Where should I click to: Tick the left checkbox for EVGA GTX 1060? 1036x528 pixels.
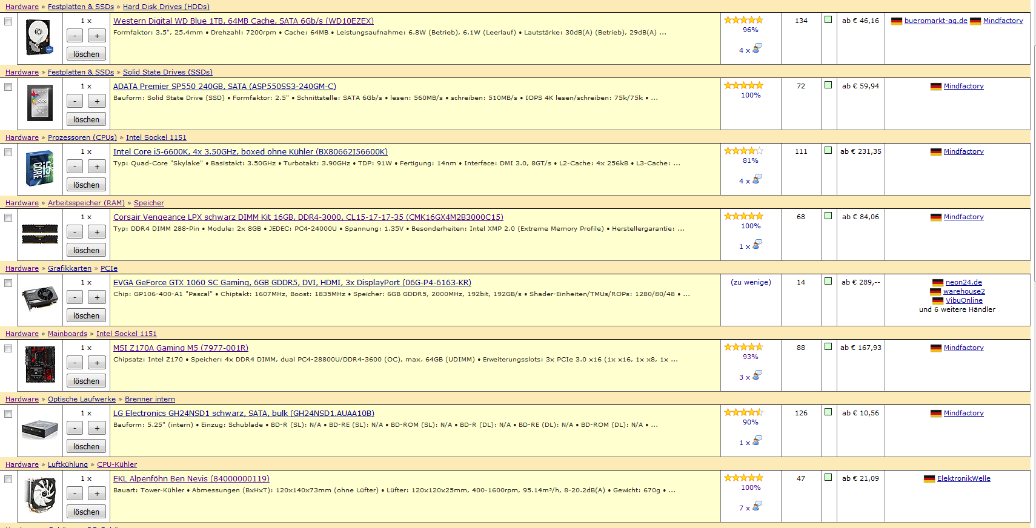click(x=8, y=283)
